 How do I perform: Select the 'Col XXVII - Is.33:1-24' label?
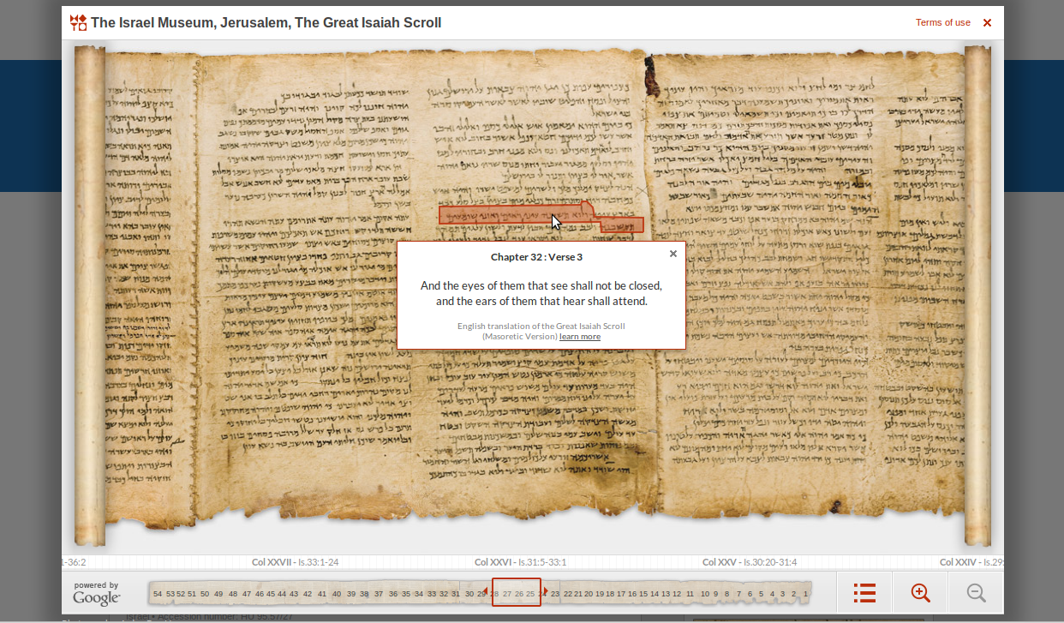click(x=296, y=562)
